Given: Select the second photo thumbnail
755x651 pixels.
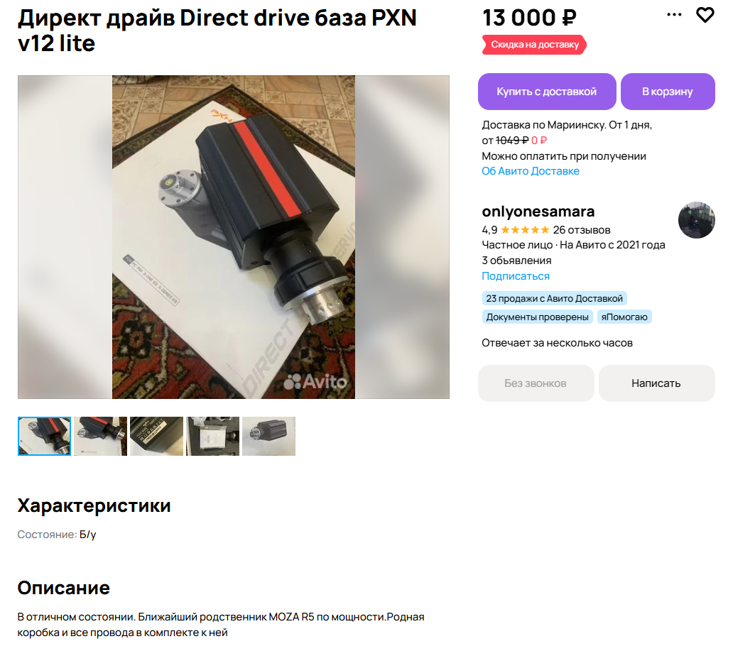Looking at the screenshot, I should [100, 436].
